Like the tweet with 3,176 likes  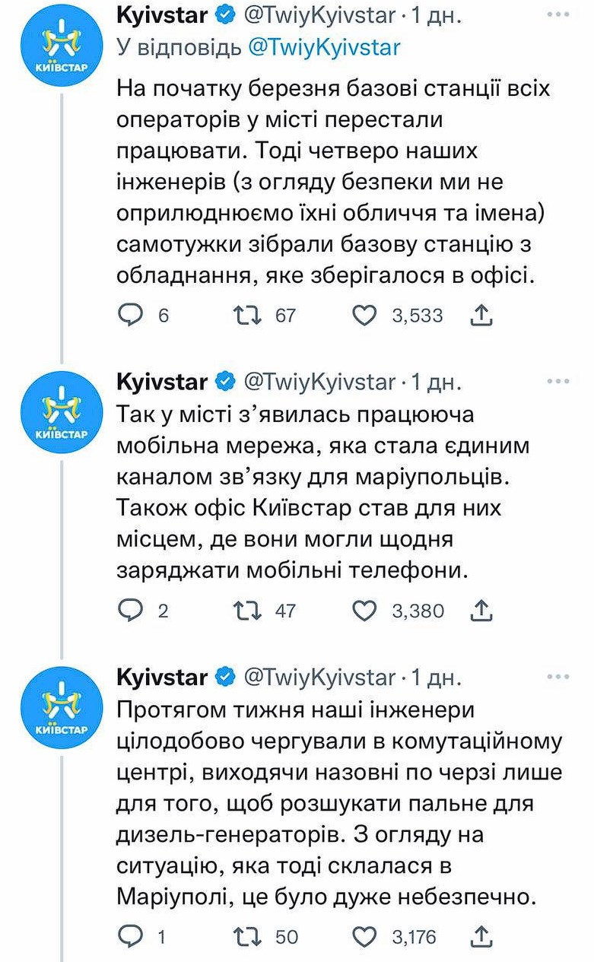[364, 937]
